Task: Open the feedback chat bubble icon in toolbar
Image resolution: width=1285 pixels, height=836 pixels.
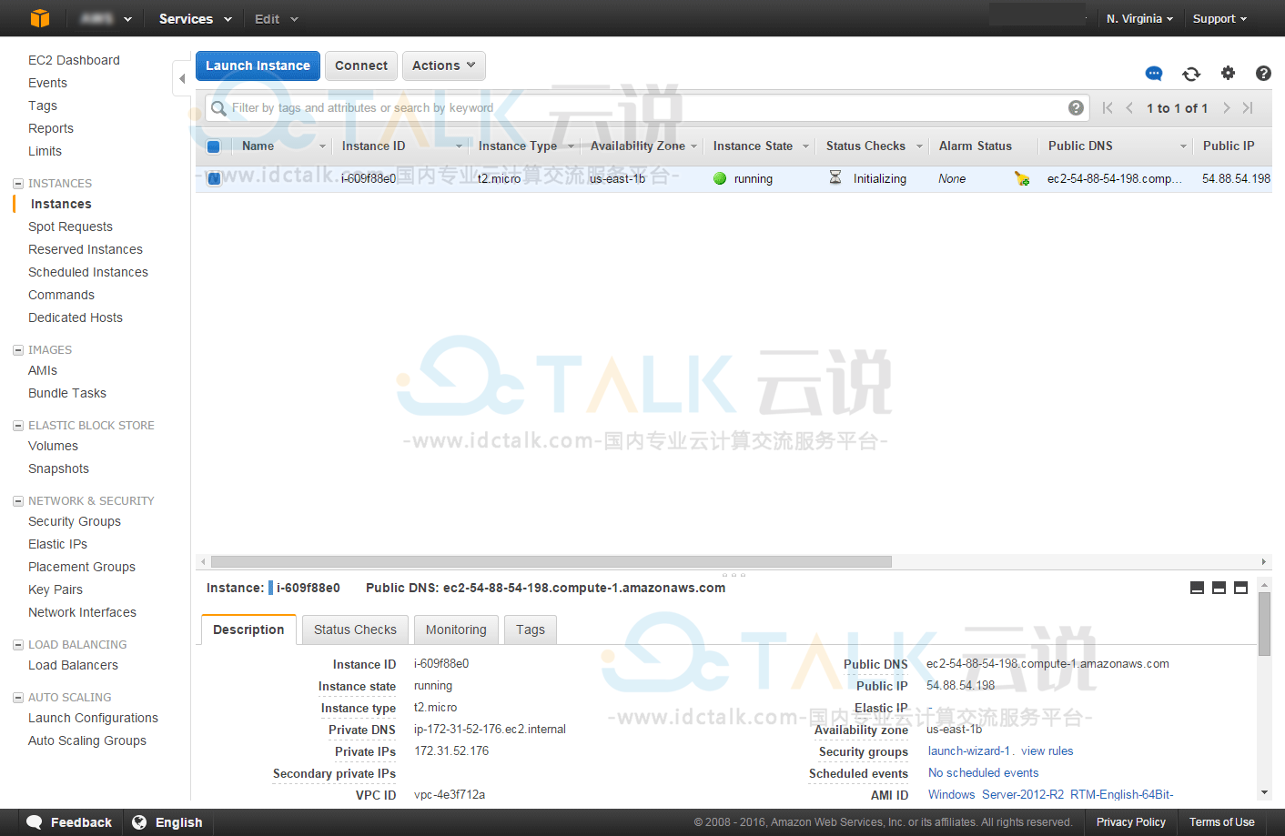Action: pos(1154,74)
